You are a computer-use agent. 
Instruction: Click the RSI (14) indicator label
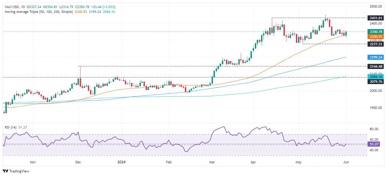point(10,127)
